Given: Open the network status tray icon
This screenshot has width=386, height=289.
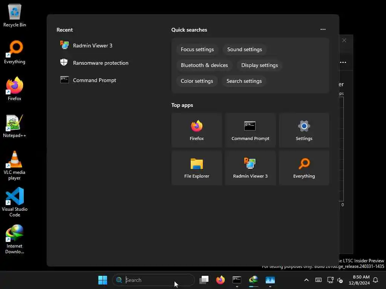Looking at the screenshot, I should pyautogui.click(x=330, y=280).
